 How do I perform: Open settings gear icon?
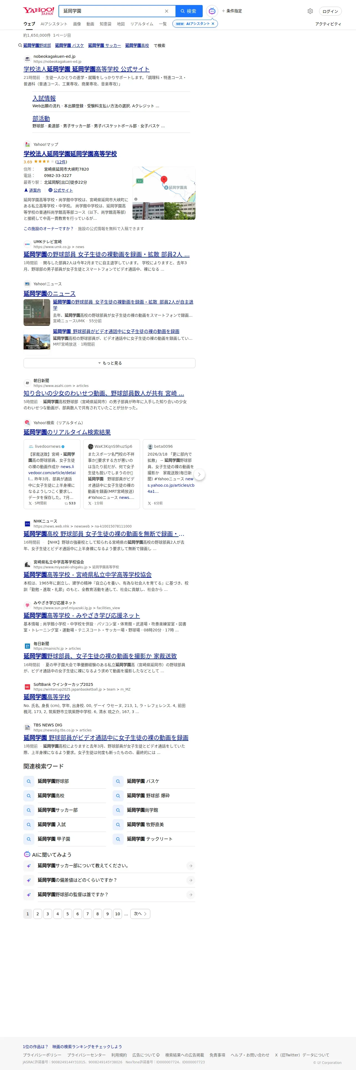click(x=310, y=11)
